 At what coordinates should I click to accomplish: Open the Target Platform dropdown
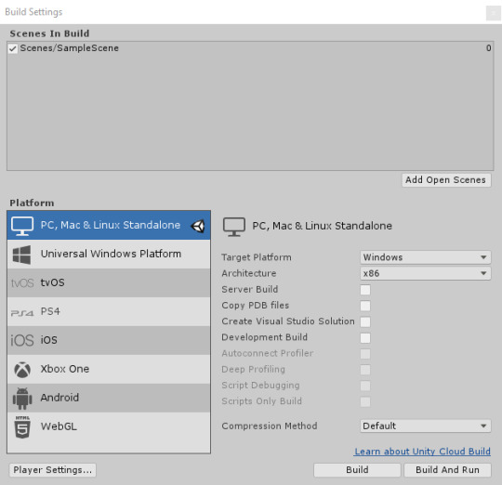[425, 257]
